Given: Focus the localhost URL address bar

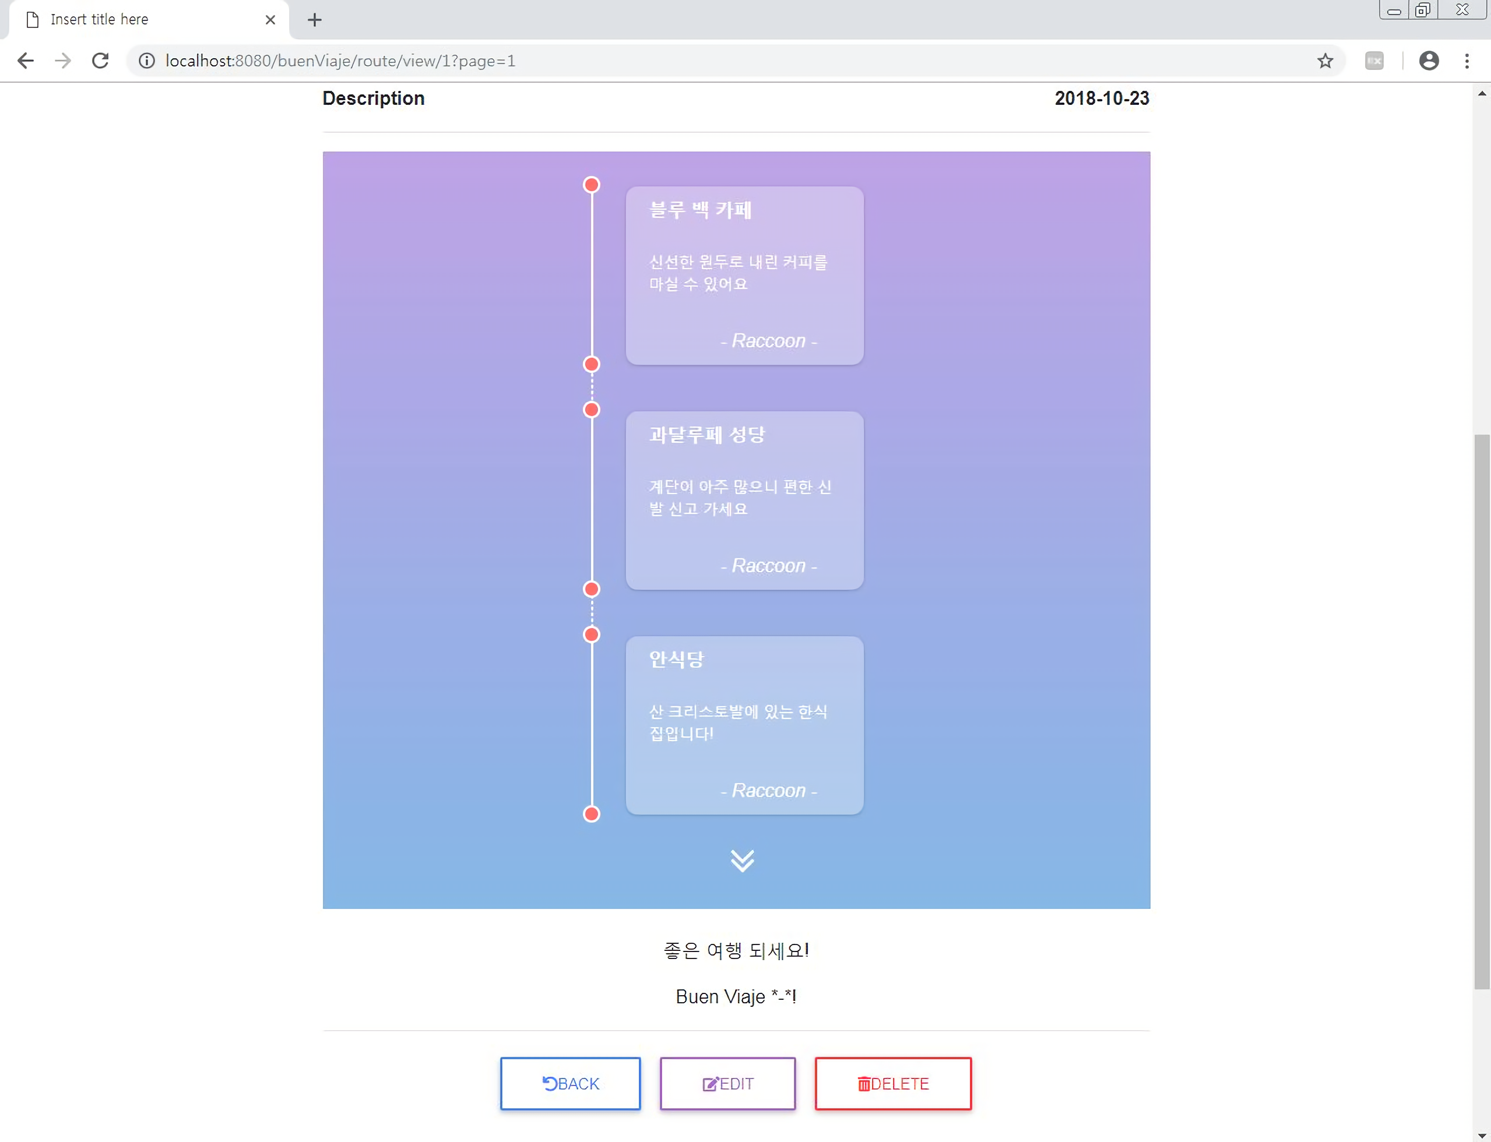Looking at the screenshot, I should pos(734,61).
